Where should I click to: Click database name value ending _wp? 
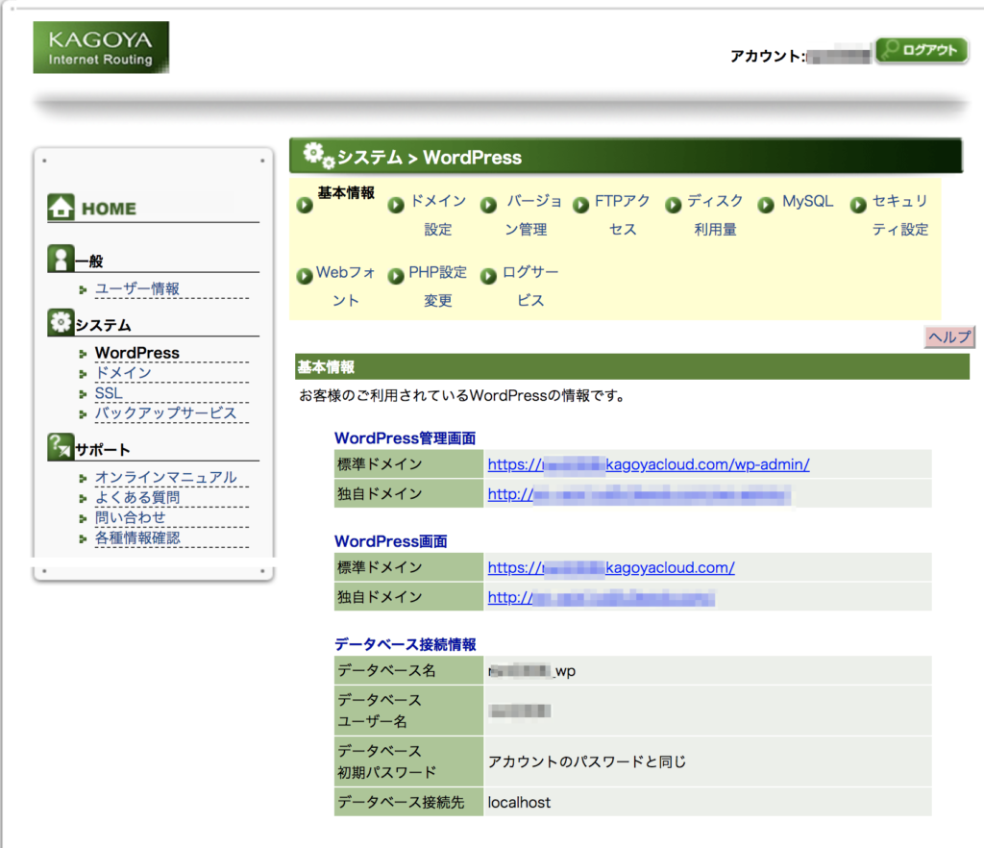pos(532,671)
